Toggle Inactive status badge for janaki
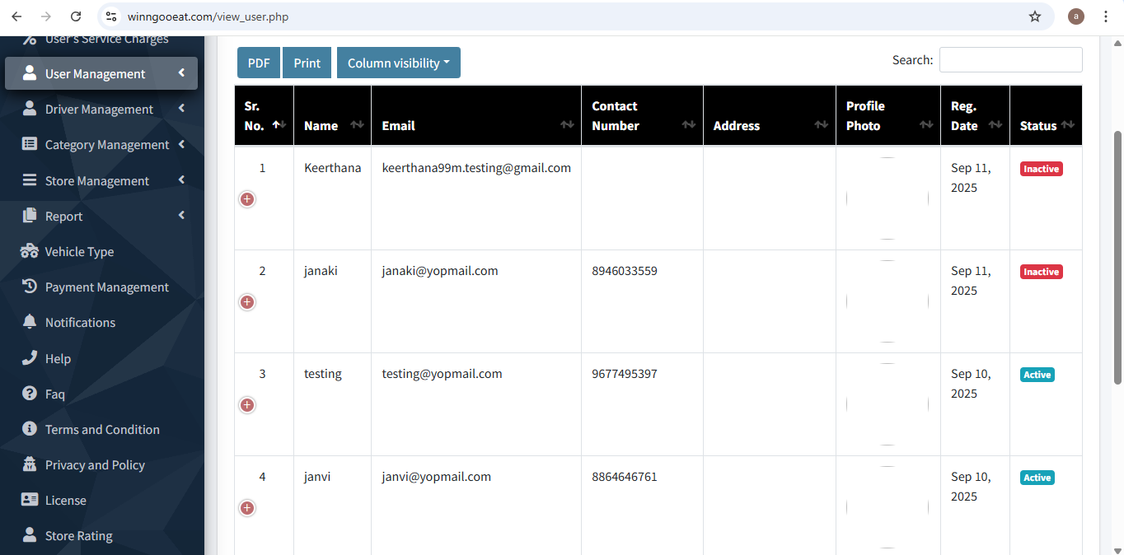The height and width of the screenshot is (555, 1124). click(x=1041, y=272)
